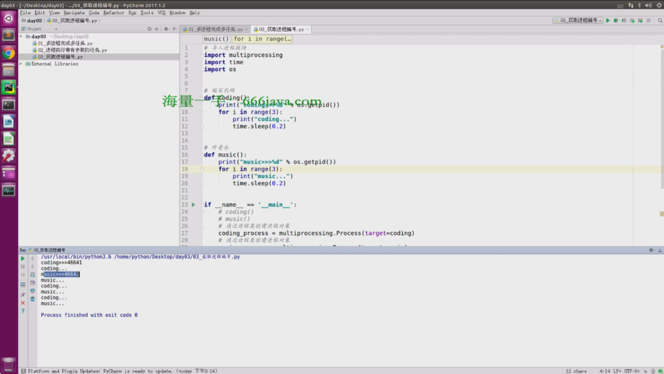This screenshot has width=664, height=374.
Task: Open the run configuration dropdown
Action: [x=578, y=21]
